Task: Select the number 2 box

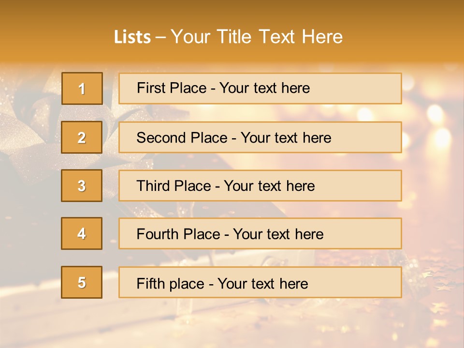Action: [82, 137]
